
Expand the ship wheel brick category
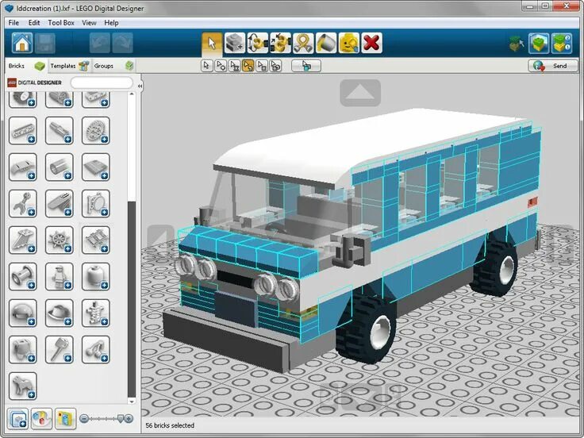click(60, 240)
